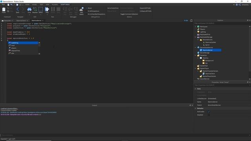Click the StaminaServer script icon in Explorer
This screenshot has height=141, width=251.
pyautogui.click(x=201, y=50)
